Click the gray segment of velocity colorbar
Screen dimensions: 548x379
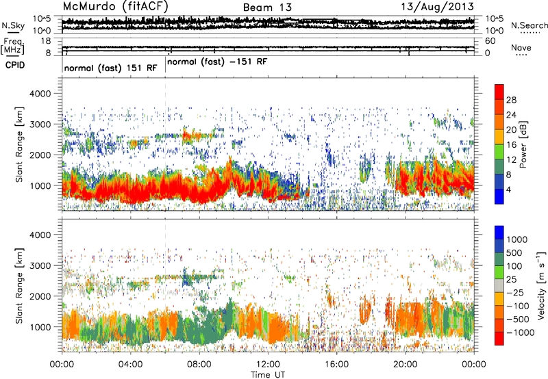499,285
